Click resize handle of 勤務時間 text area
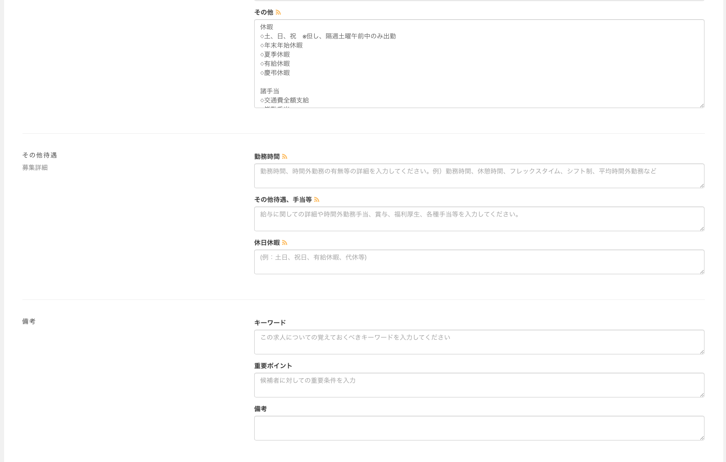 tap(701, 185)
